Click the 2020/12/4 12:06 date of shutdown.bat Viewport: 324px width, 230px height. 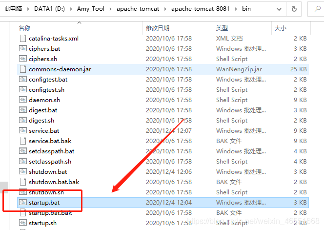[x=169, y=171]
